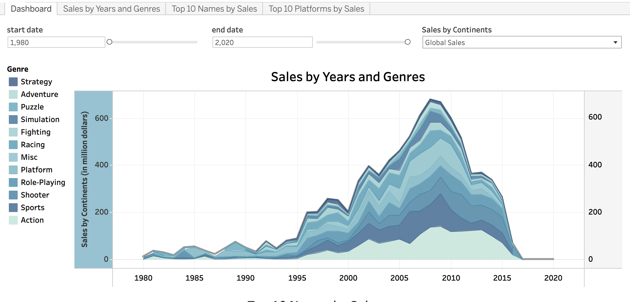The width and height of the screenshot is (630, 302).
Task: Click the start date slider handle
Action: point(109,42)
